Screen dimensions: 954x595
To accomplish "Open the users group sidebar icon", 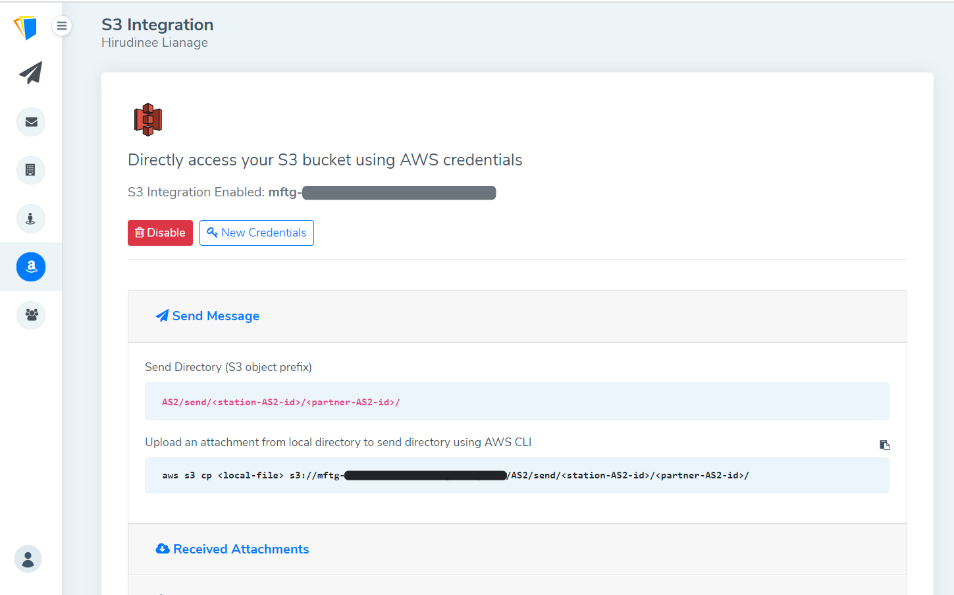I will 31,315.
